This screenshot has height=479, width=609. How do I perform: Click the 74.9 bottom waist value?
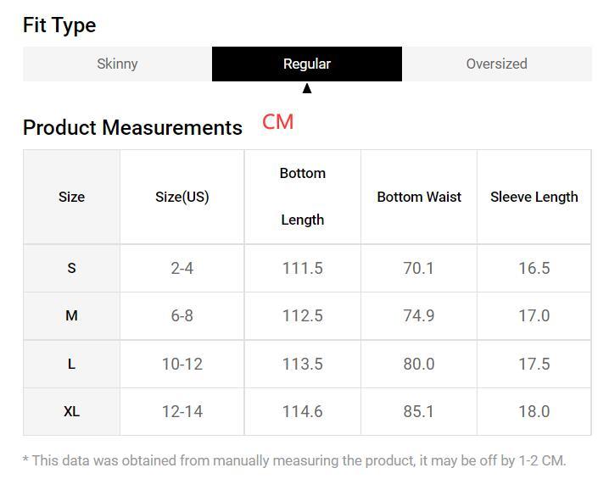[419, 315]
